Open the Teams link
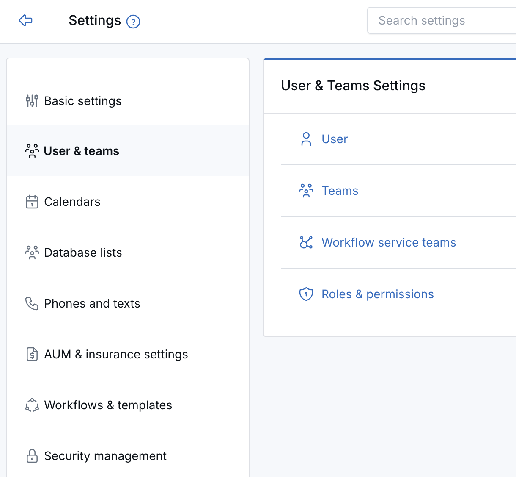The width and height of the screenshot is (516, 477). point(340,191)
